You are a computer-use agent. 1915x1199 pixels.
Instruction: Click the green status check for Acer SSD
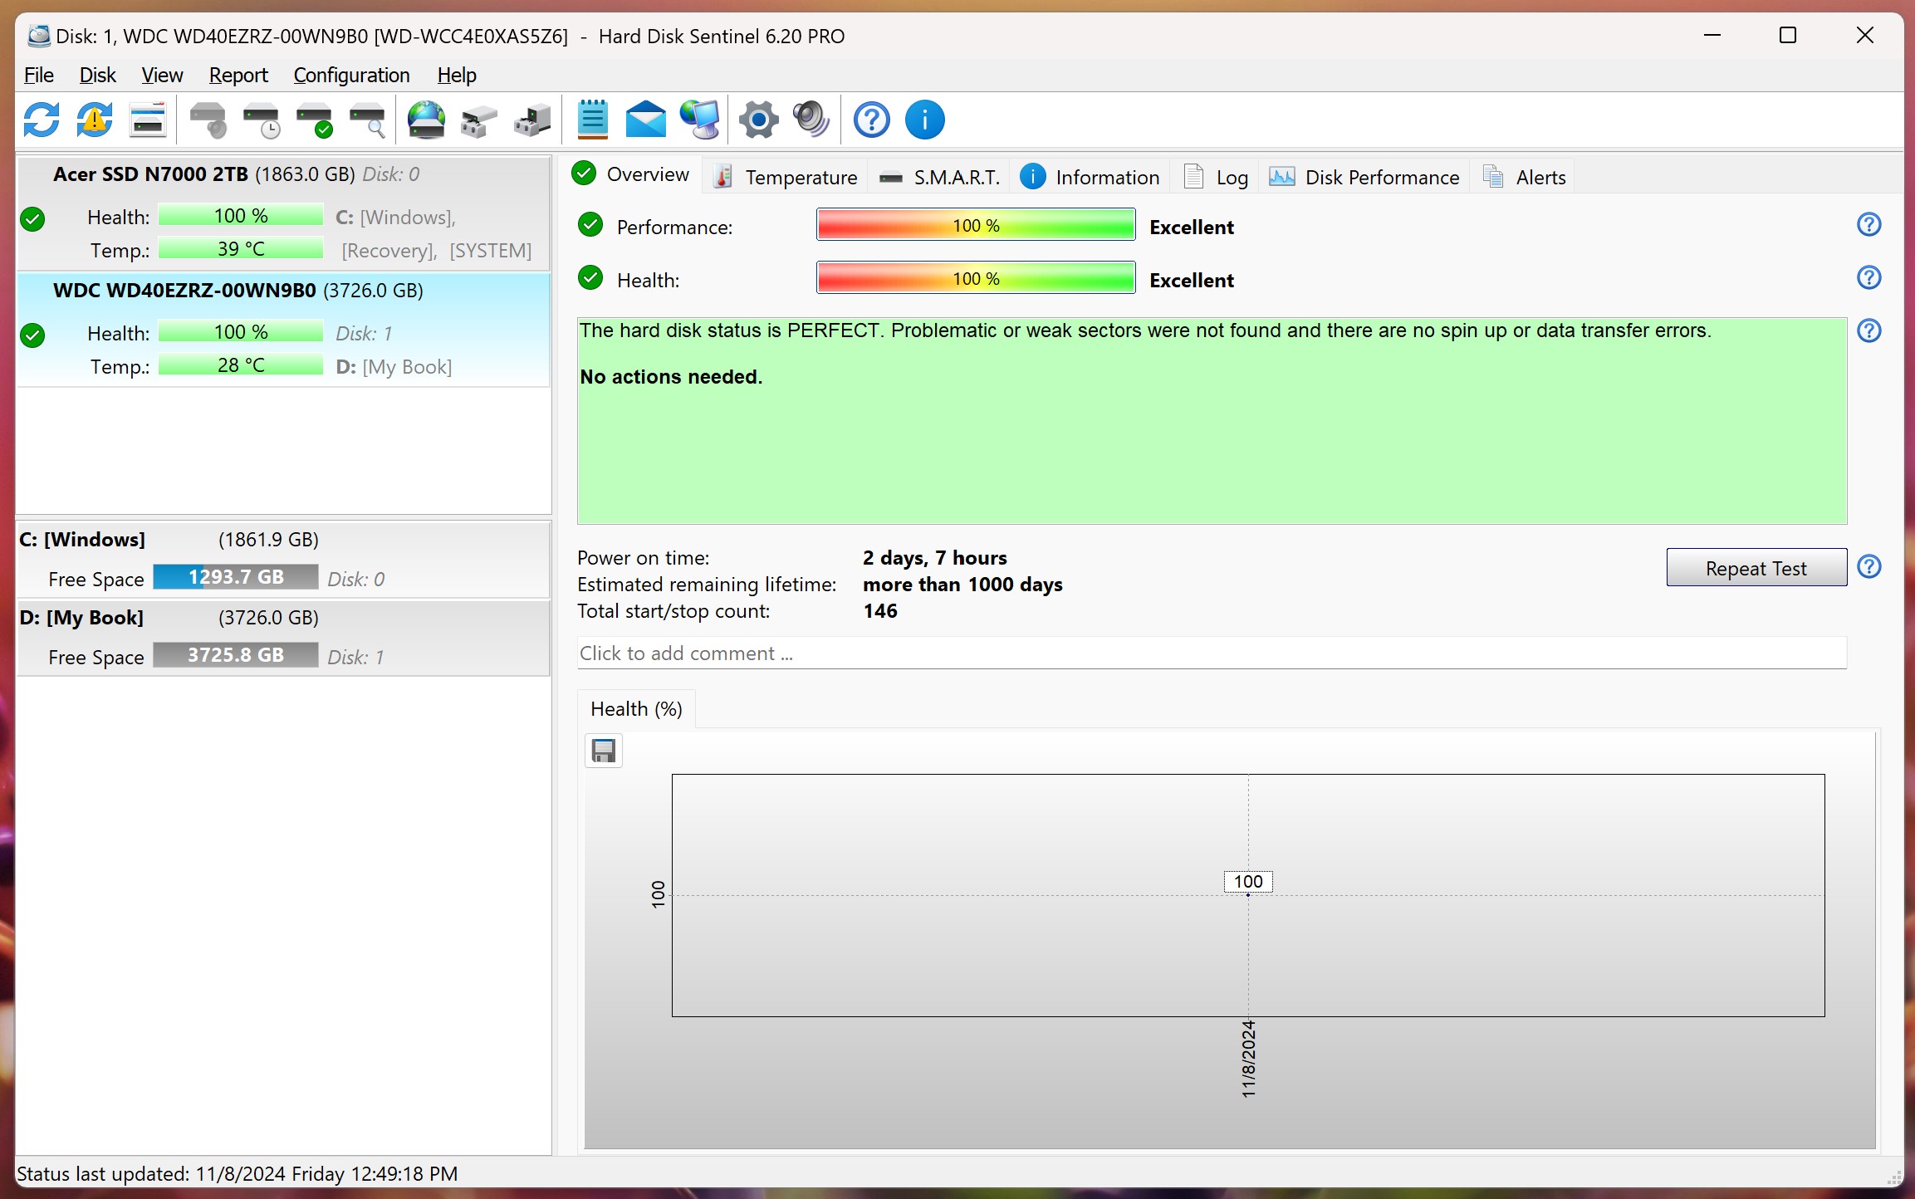(x=32, y=219)
